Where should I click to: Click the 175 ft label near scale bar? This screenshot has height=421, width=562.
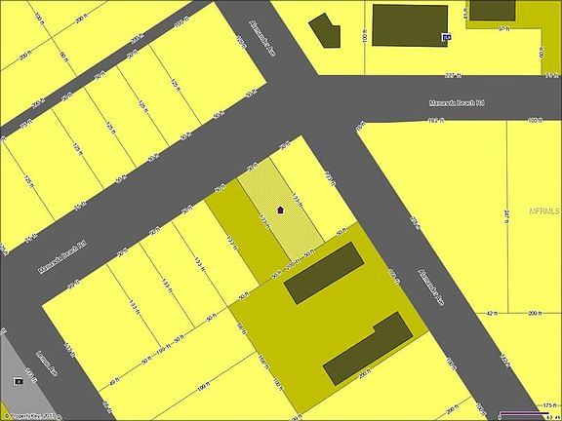[547, 404]
